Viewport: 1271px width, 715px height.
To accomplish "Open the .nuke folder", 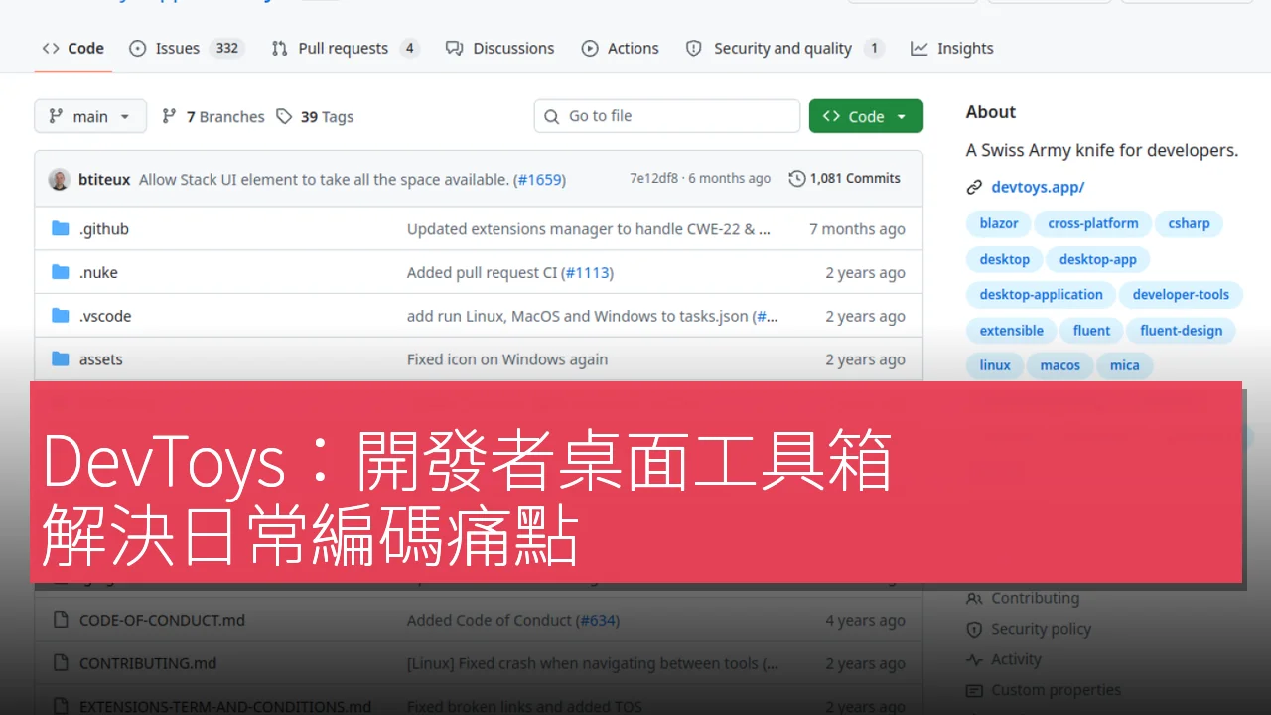I will [98, 273].
